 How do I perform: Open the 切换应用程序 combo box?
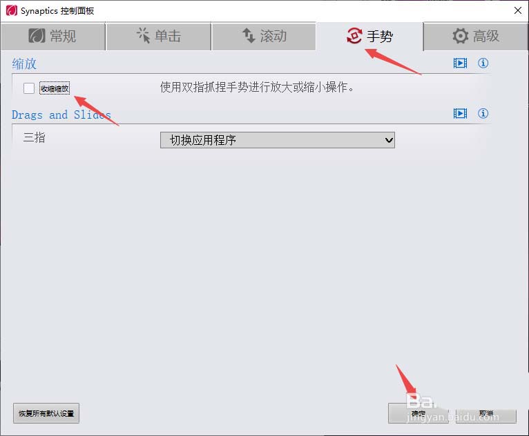coord(278,140)
